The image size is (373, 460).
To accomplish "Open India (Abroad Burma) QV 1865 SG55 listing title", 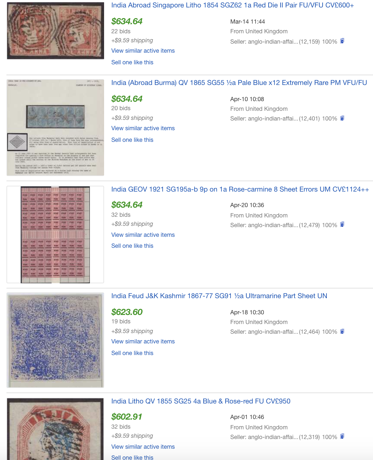I will point(239,83).
